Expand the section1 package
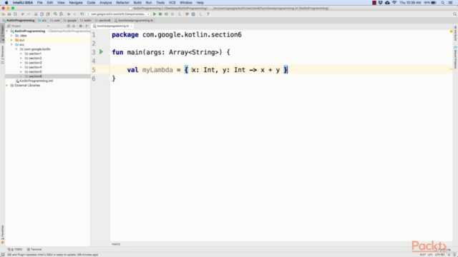 (x=21, y=54)
